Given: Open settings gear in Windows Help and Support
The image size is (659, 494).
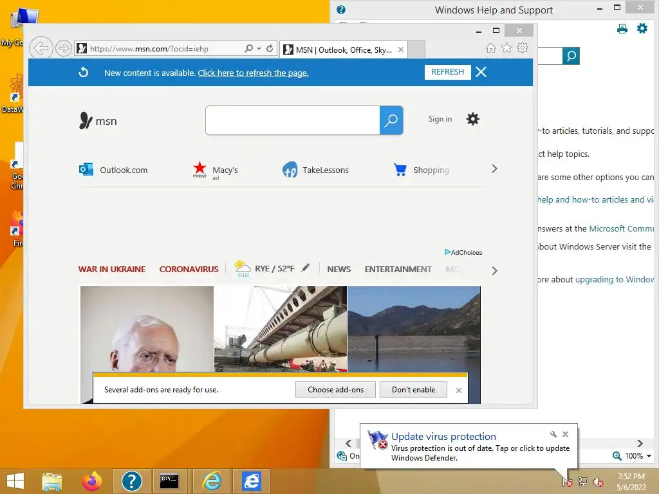Looking at the screenshot, I should 642,28.
